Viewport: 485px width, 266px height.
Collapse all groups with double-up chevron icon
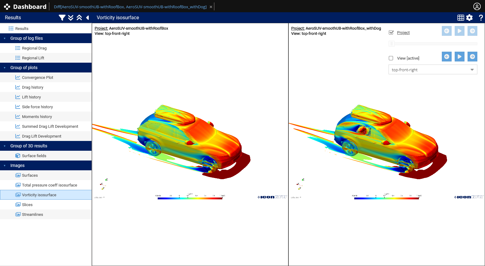tap(79, 18)
